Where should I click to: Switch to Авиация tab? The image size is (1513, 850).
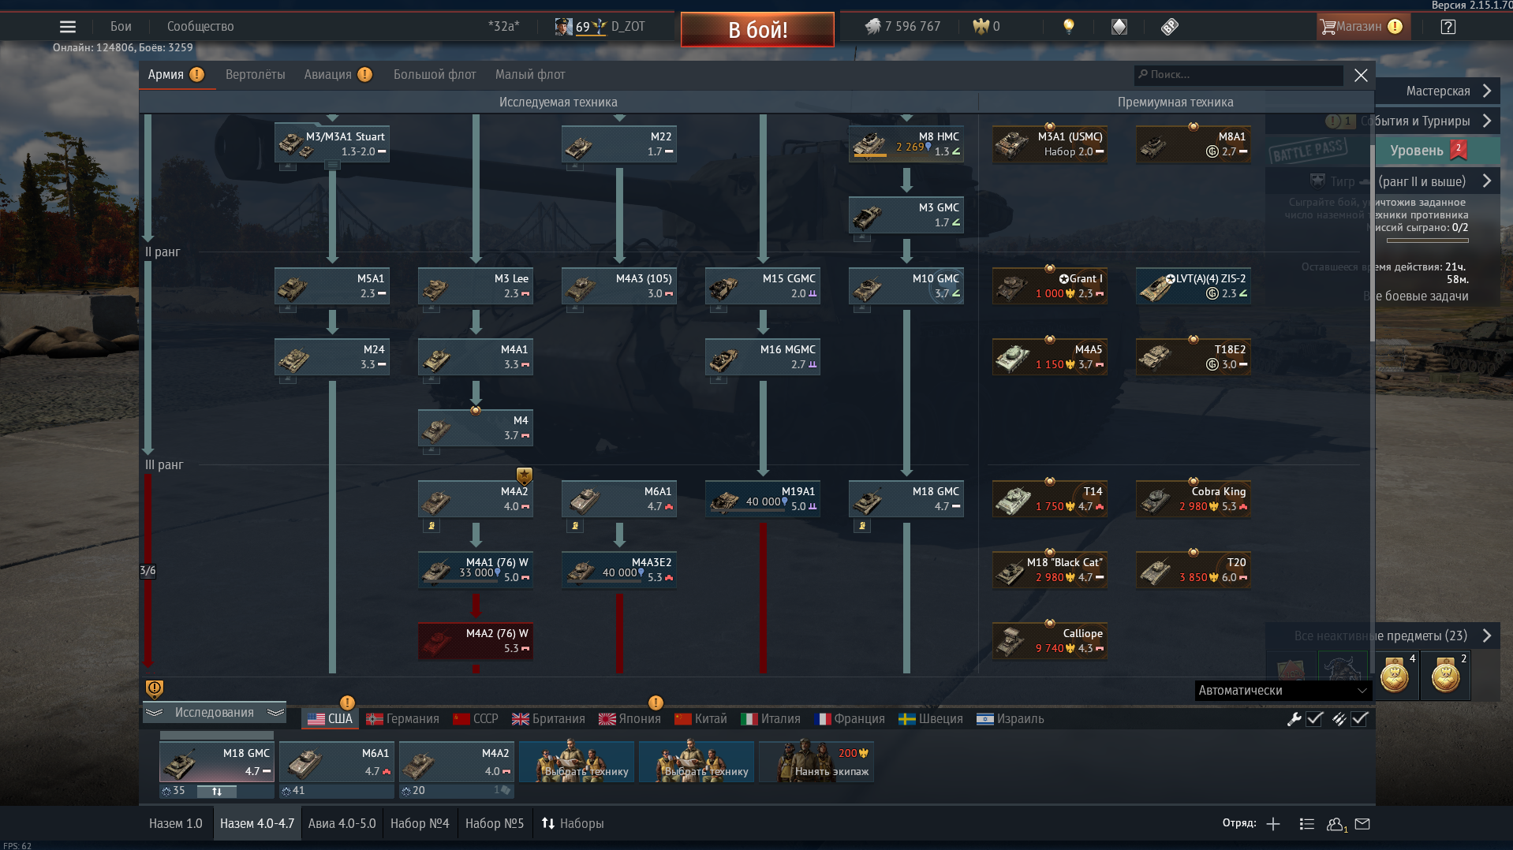328,75
